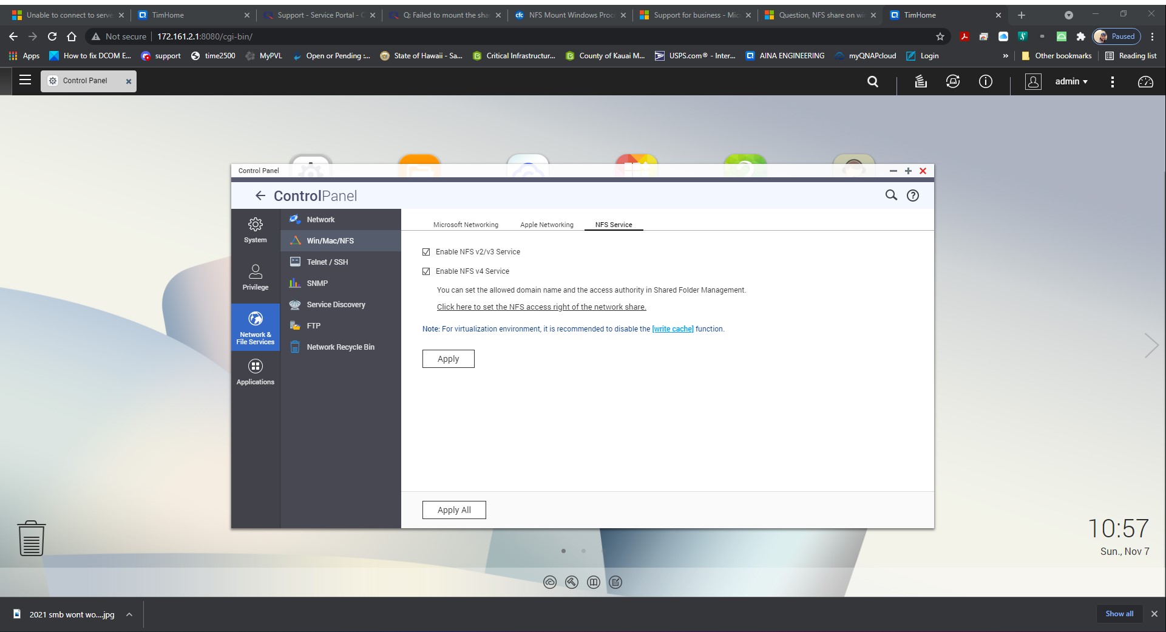Open the NFS access right link for network share
This screenshot has height=632, width=1166.
coord(541,307)
